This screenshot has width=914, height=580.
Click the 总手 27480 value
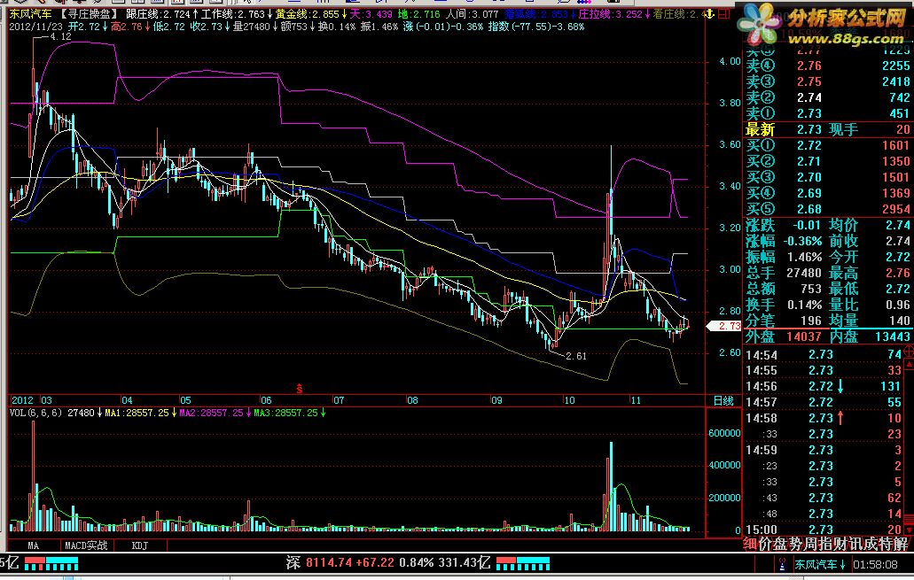pyautogui.click(x=804, y=273)
